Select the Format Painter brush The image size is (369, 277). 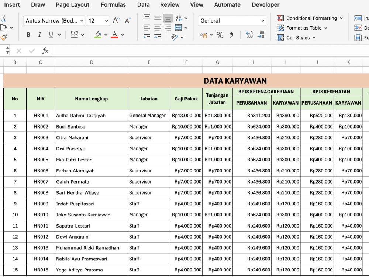[4, 37]
